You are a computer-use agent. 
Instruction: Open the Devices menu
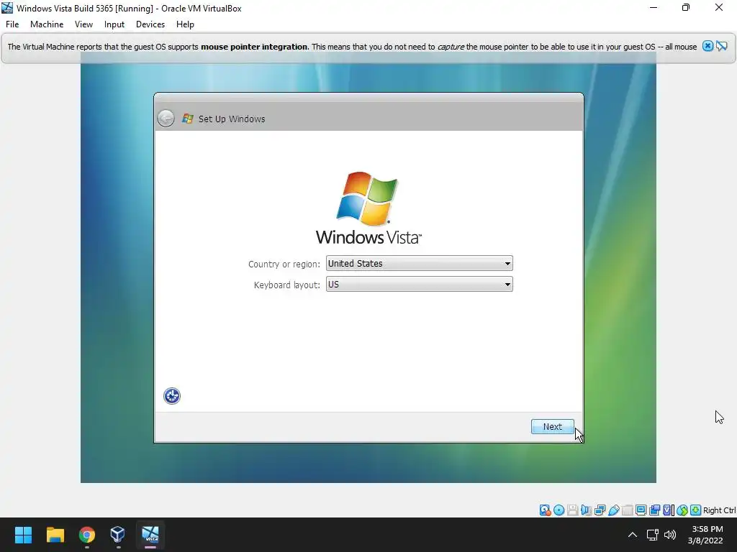pos(150,24)
